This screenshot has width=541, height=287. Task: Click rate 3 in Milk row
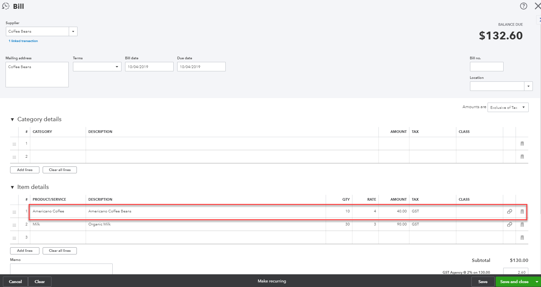(x=365, y=224)
